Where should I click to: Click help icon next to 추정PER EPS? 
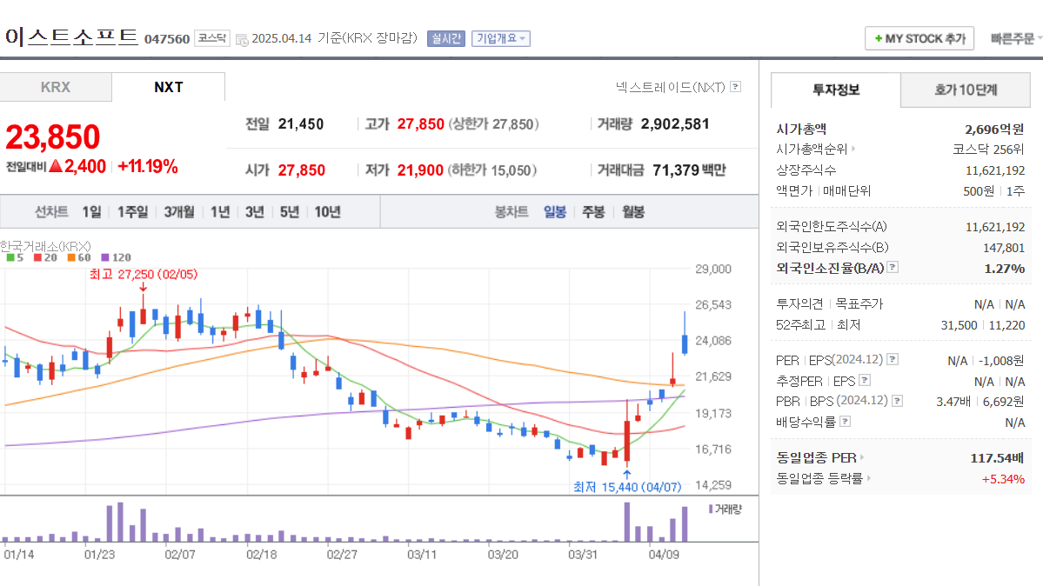[865, 380]
